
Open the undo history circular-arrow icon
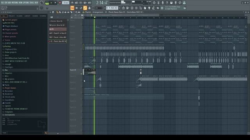click(x=154, y=3)
